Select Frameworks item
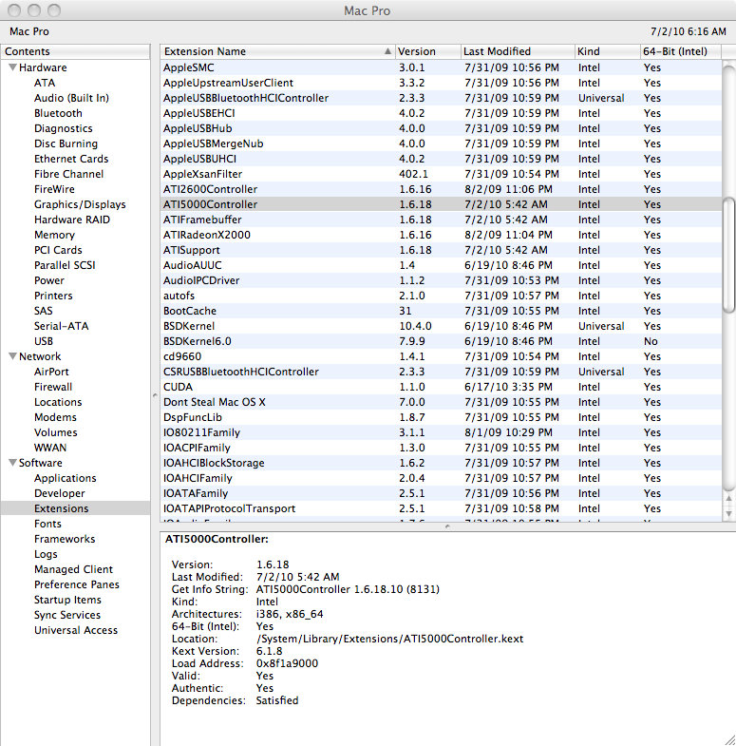This screenshot has width=736, height=746. (65, 539)
